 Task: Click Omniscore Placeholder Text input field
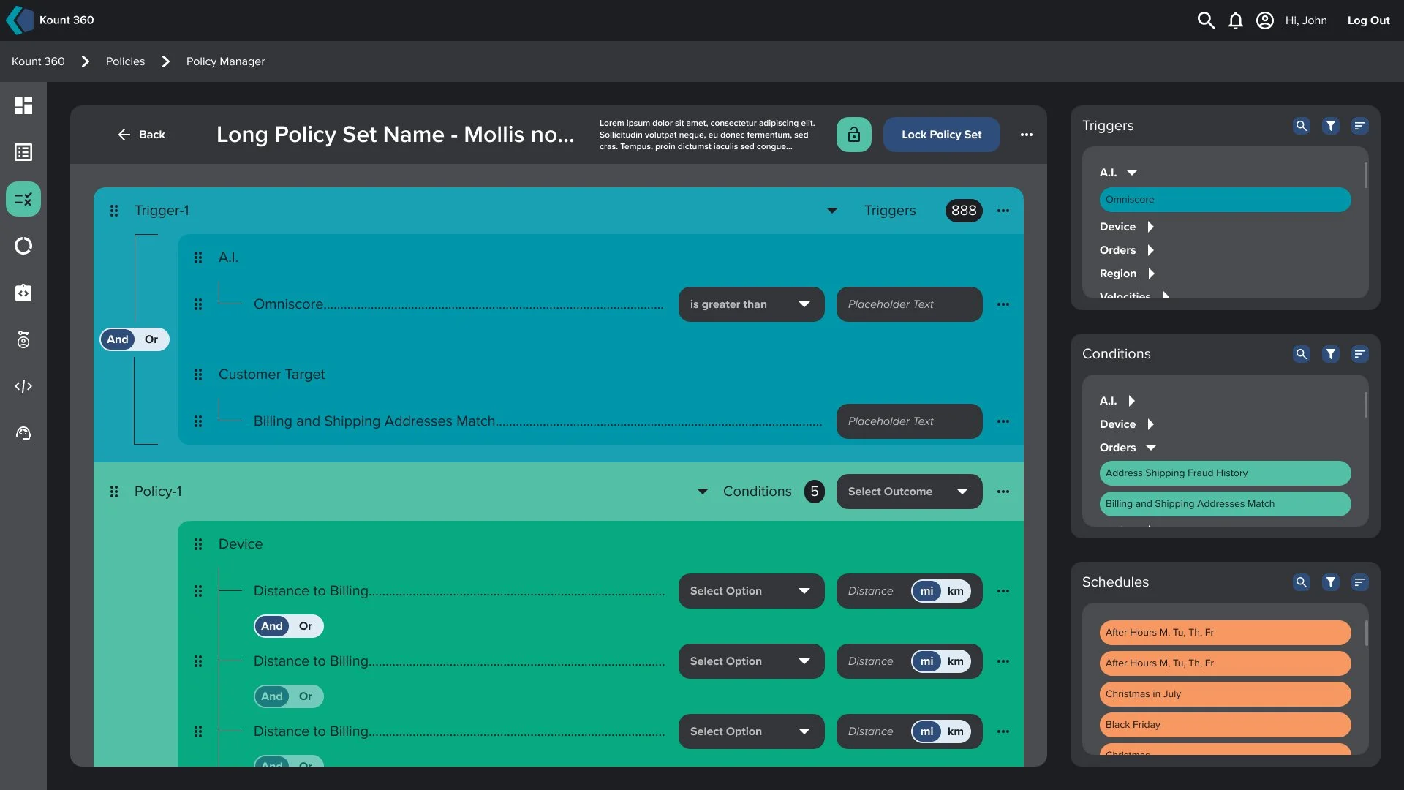coord(910,304)
